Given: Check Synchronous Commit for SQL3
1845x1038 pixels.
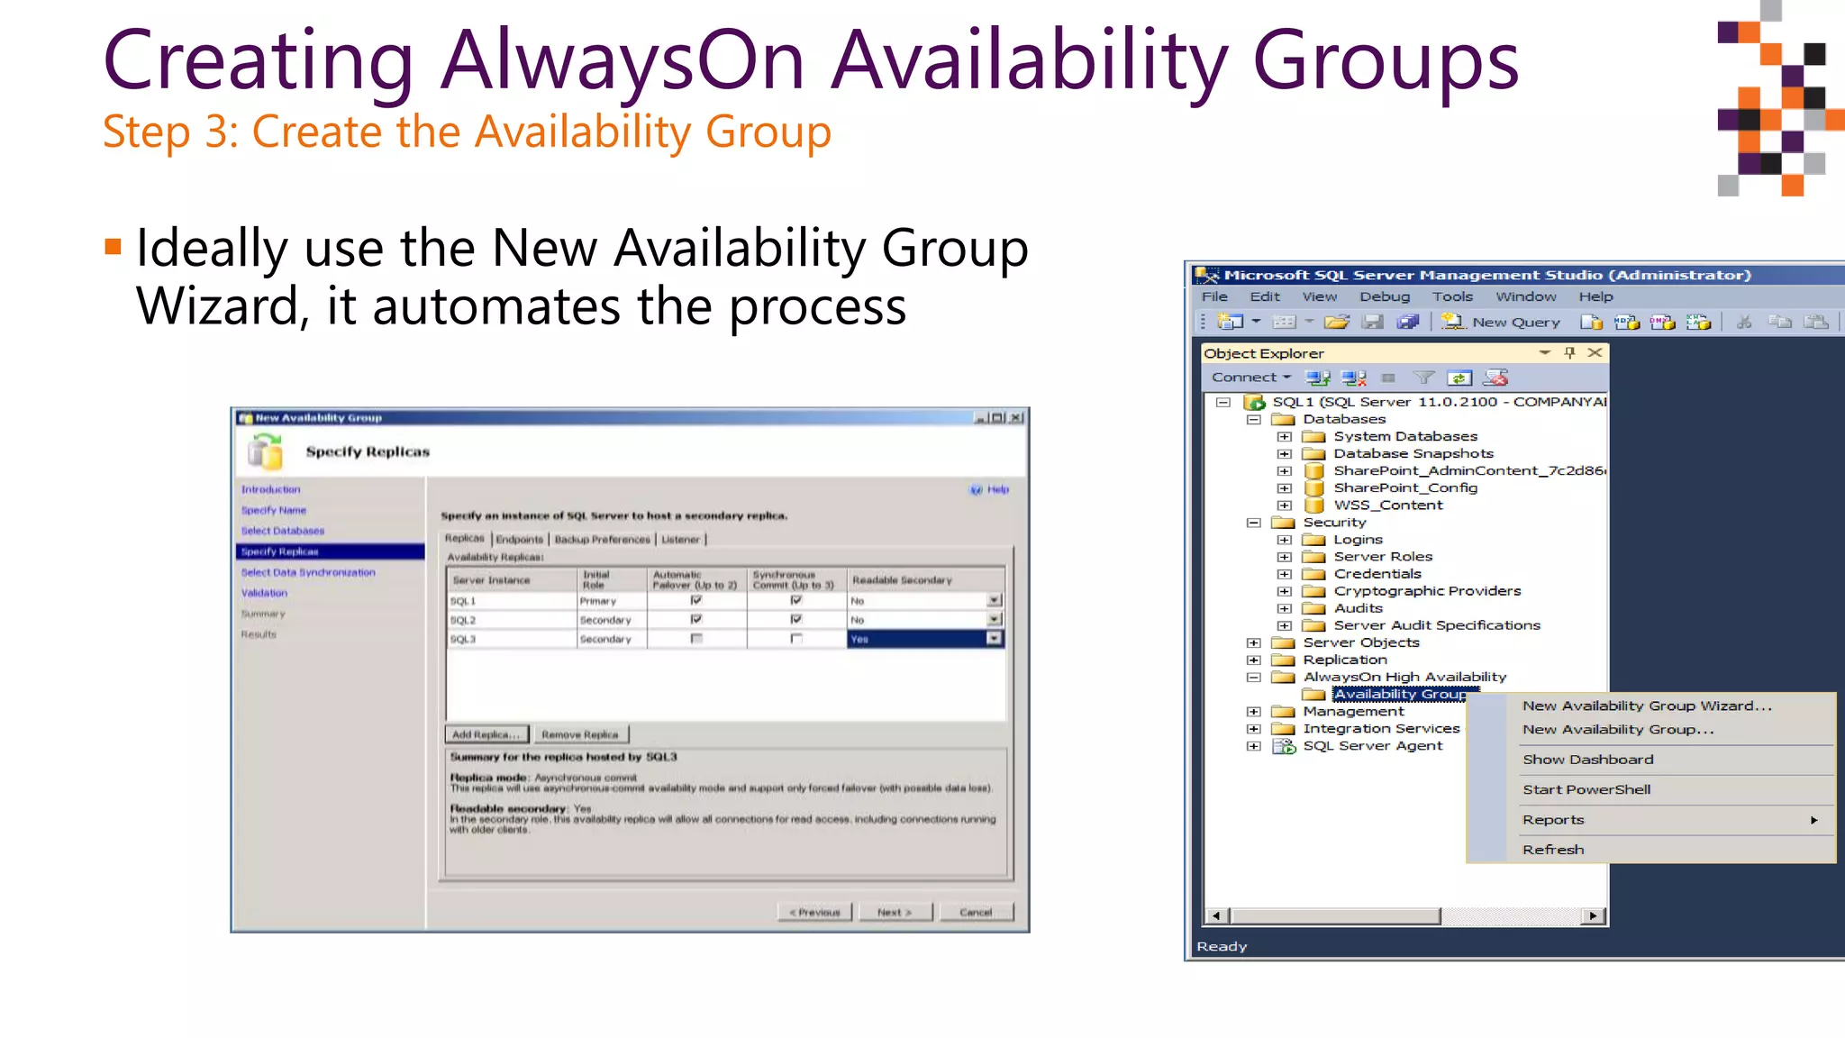Looking at the screenshot, I should coord(795,638).
